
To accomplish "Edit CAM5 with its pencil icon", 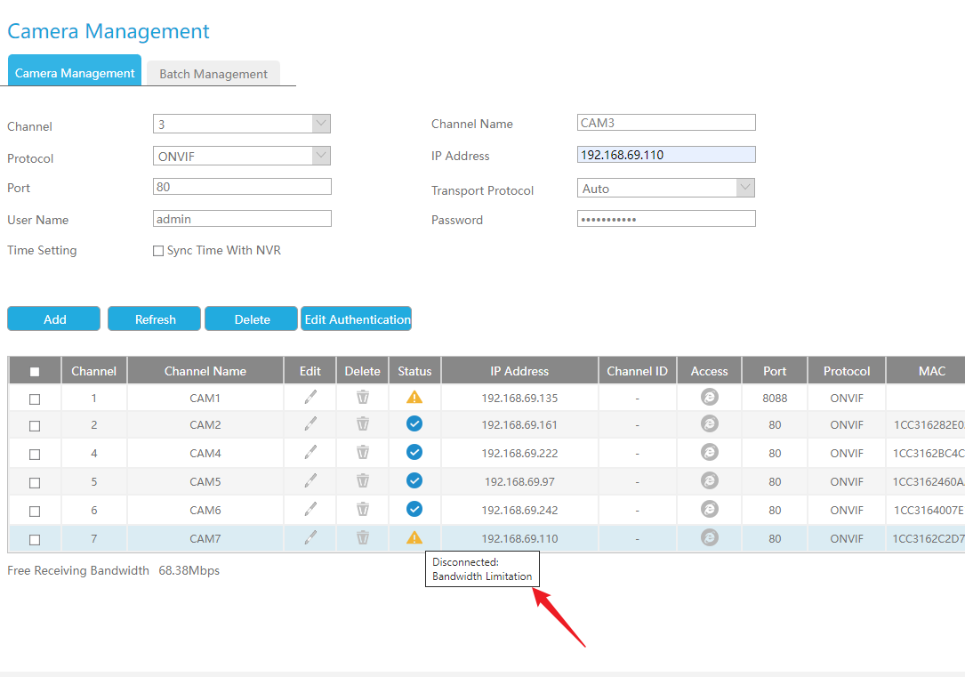I will pos(310,480).
